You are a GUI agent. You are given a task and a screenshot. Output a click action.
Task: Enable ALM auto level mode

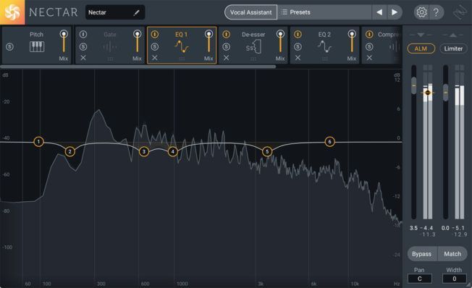point(421,48)
